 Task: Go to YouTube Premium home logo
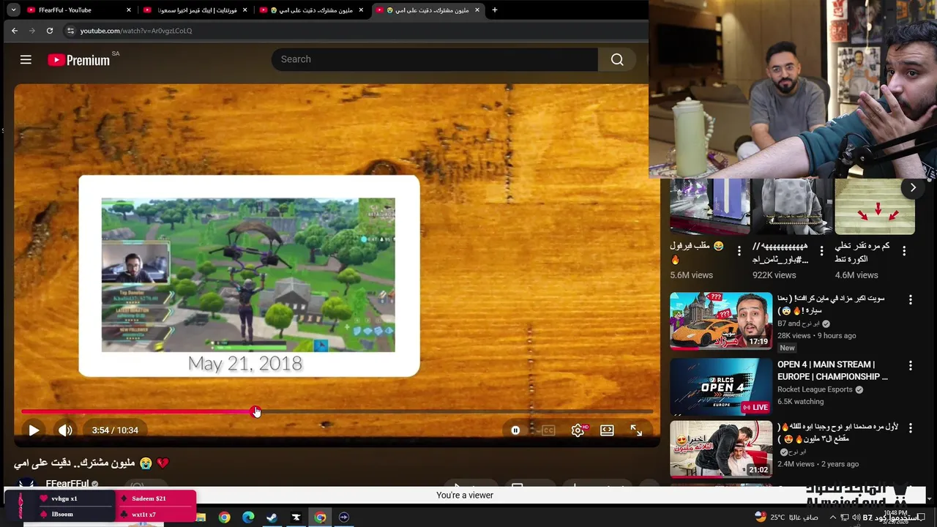coord(78,60)
